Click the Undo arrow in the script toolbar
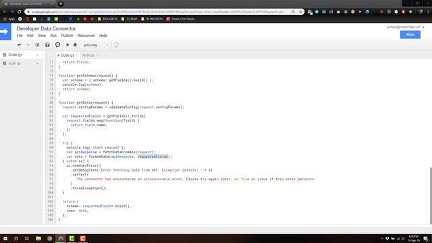 coord(20,45)
